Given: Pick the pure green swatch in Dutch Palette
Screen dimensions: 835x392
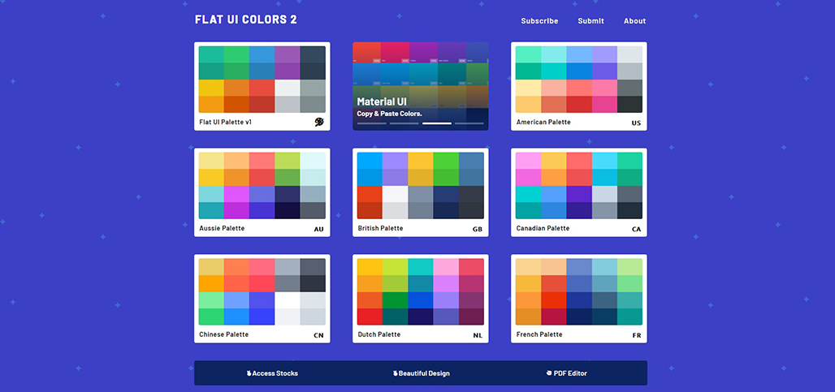Looking at the screenshot, I should (x=395, y=300).
